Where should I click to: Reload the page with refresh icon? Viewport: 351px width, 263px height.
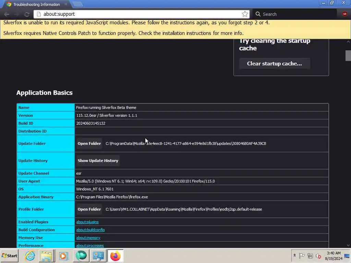pyautogui.click(x=27, y=14)
